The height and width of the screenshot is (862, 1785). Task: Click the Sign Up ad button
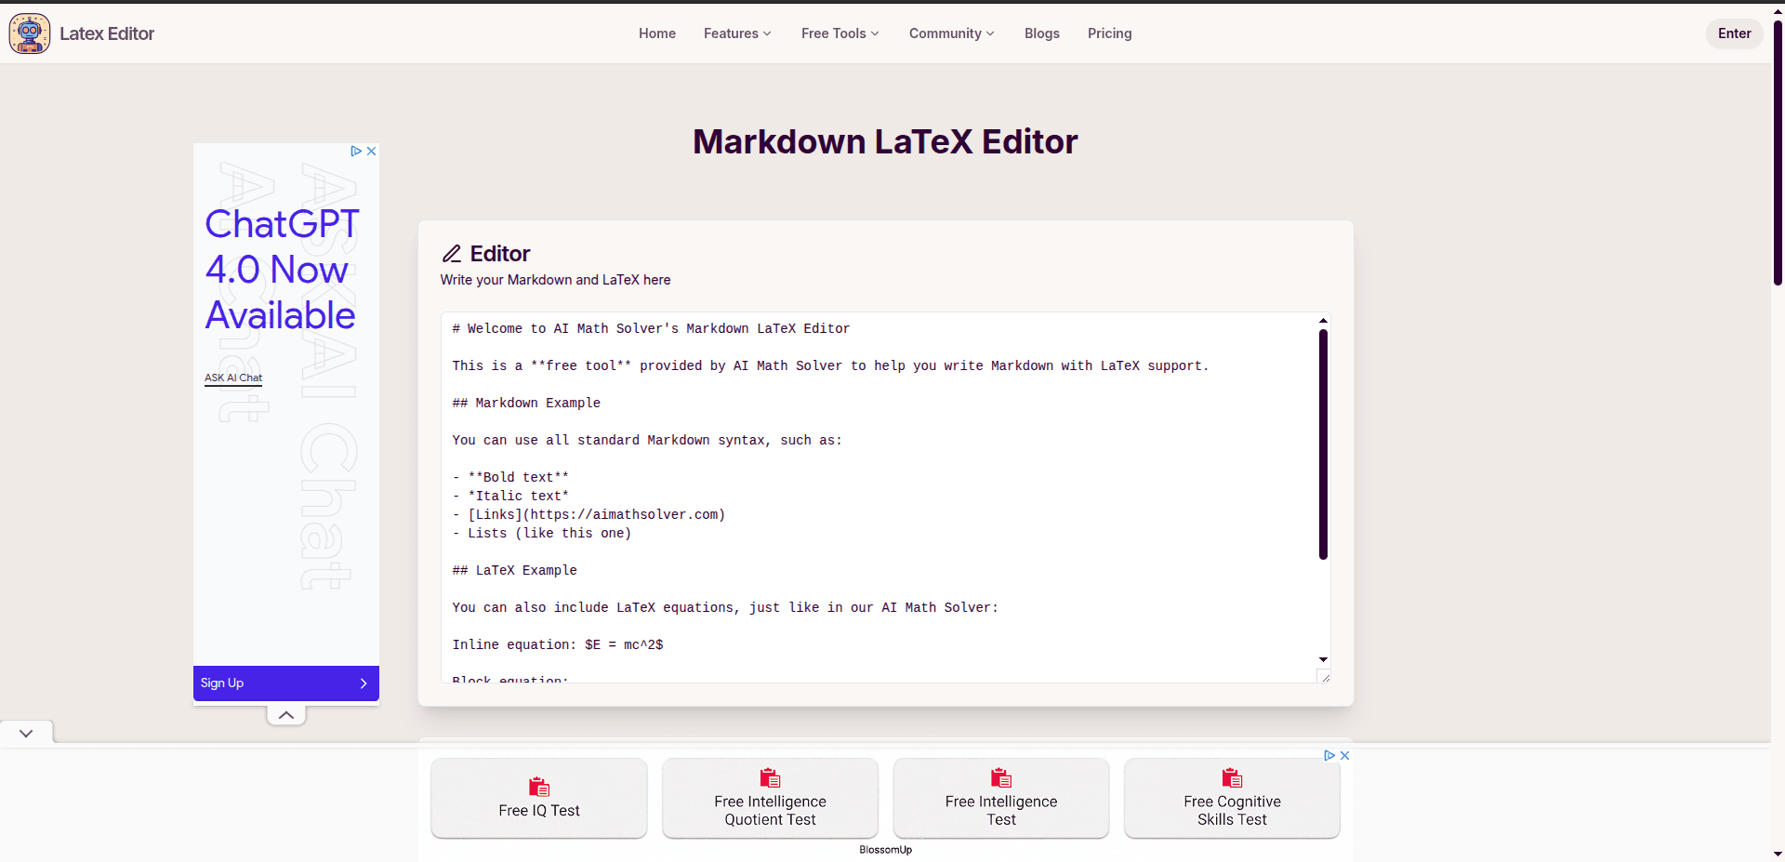[x=286, y=683]
